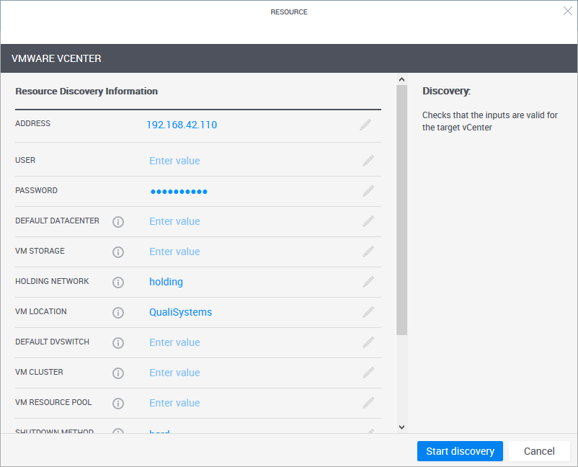Click the scrollbar up arrow

pyautogui.click(x=402, y=80)
